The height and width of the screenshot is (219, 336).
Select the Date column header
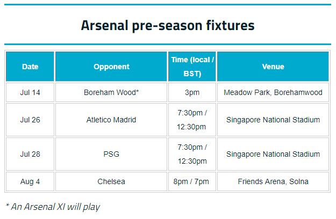click(30, 67)
